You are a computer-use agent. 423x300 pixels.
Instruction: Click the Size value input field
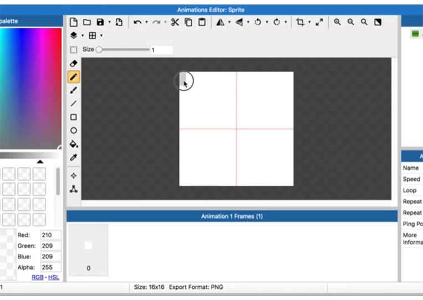click(161, 50)
